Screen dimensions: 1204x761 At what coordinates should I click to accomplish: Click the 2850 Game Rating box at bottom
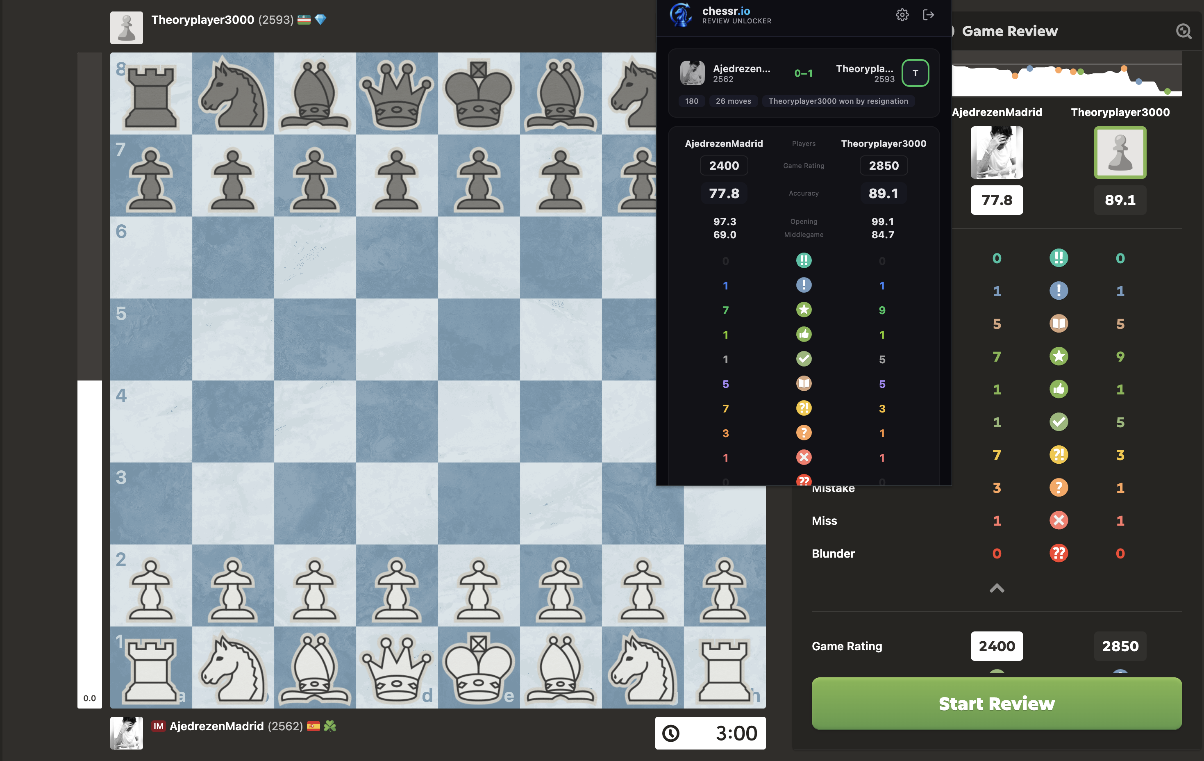[x=1120, y=647]
